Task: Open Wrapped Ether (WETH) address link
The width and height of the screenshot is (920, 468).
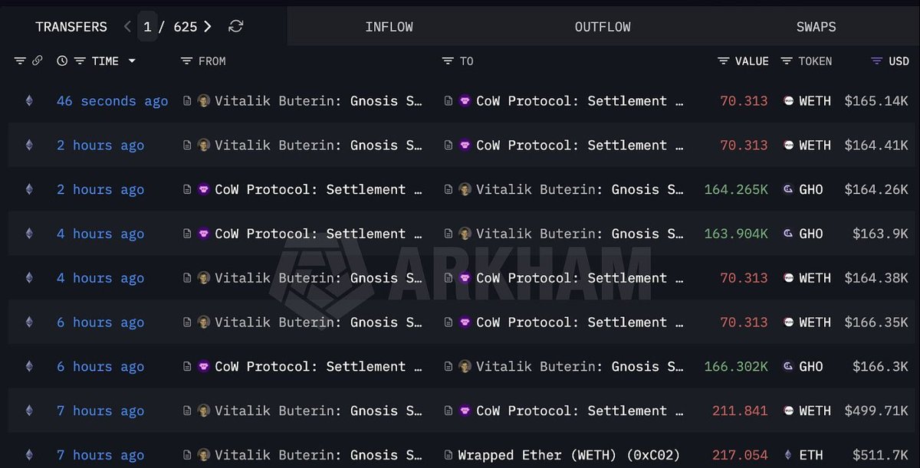Action: click(568, 455)
